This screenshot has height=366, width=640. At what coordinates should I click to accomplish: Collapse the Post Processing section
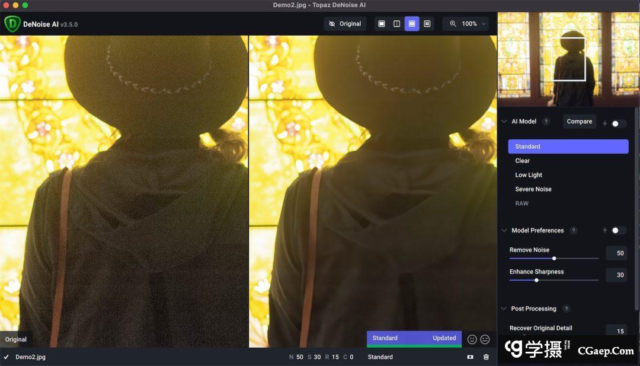click(x=504, y=308)
